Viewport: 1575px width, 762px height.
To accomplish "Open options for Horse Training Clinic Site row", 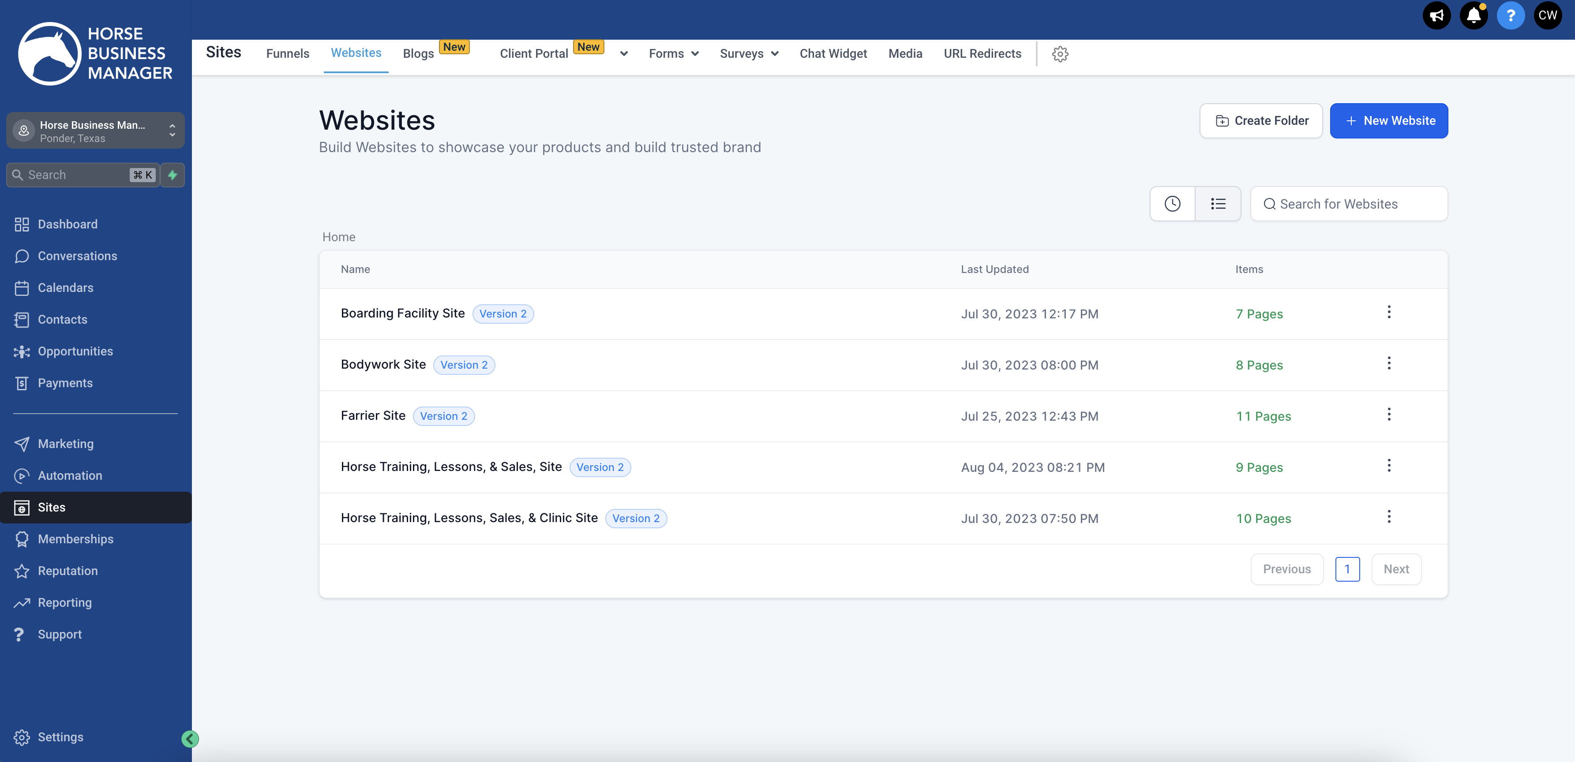I will 1388,517.
